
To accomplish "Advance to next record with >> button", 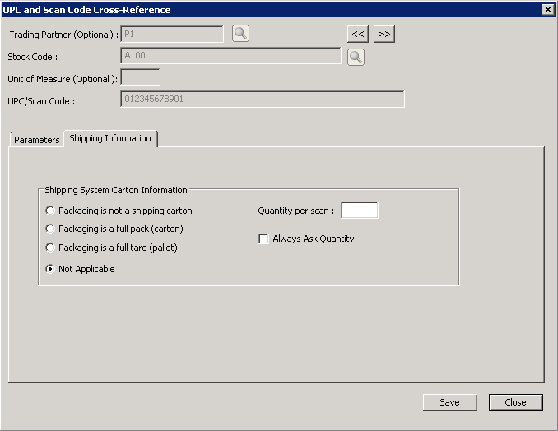I will pos(384,34).
